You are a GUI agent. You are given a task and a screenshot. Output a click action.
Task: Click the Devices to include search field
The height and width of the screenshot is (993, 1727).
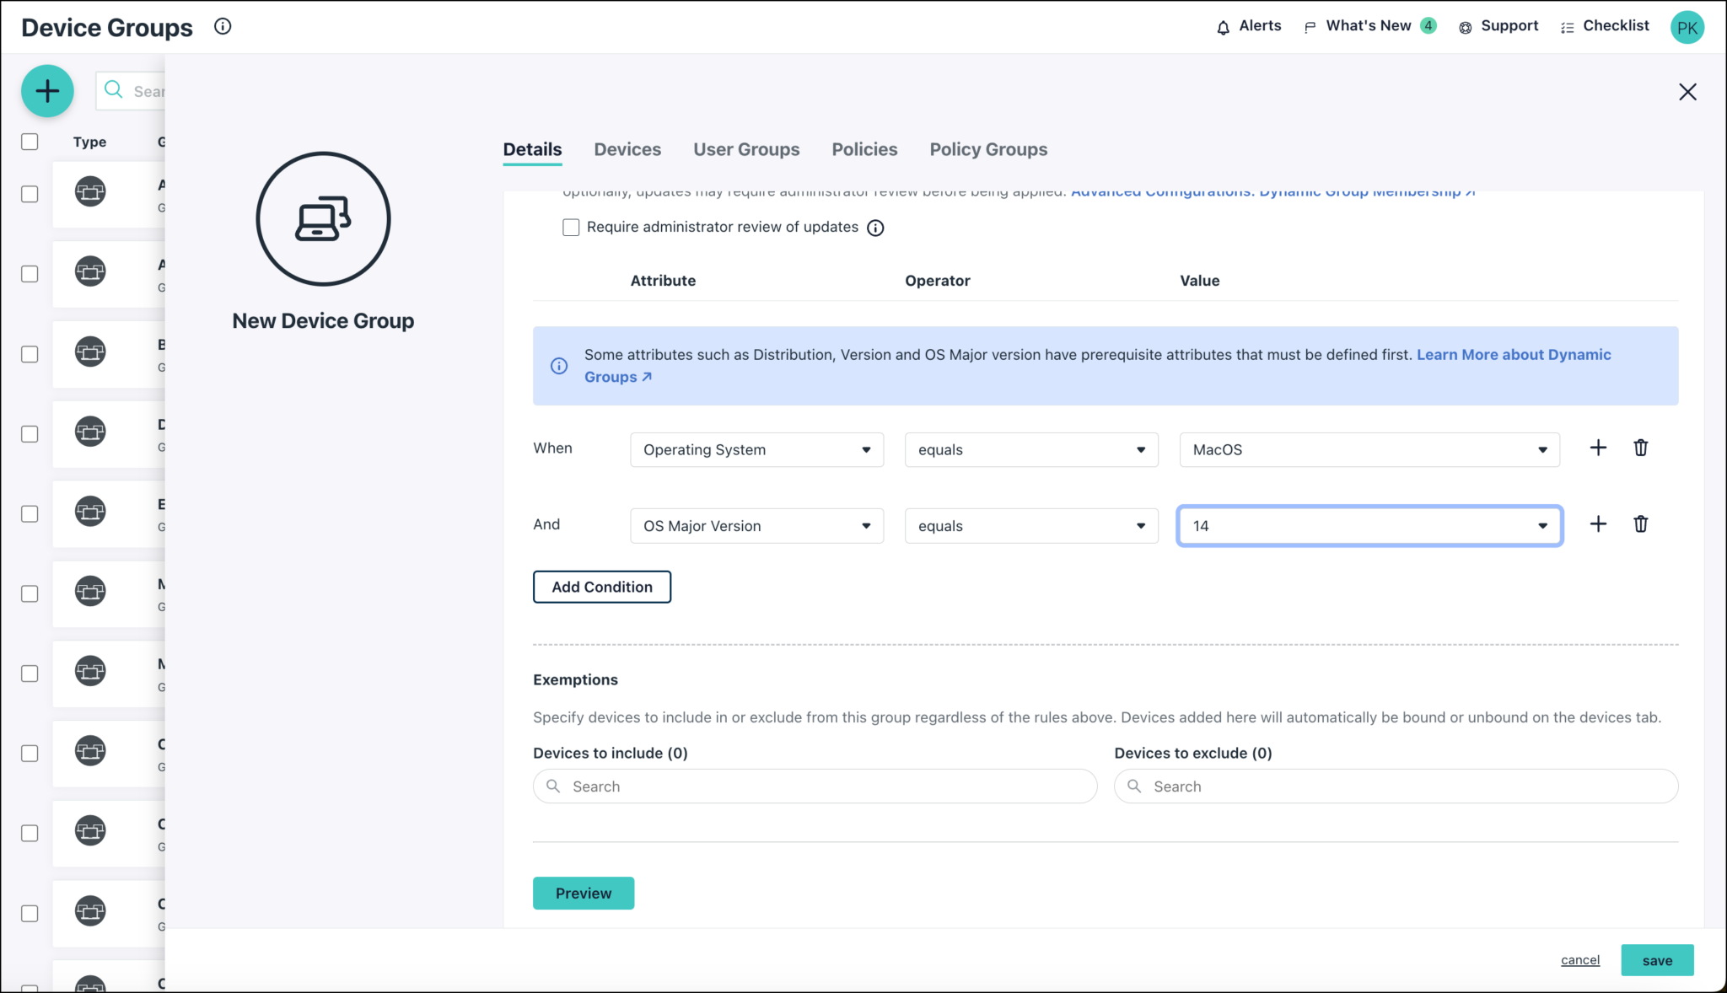click(814, 786)
